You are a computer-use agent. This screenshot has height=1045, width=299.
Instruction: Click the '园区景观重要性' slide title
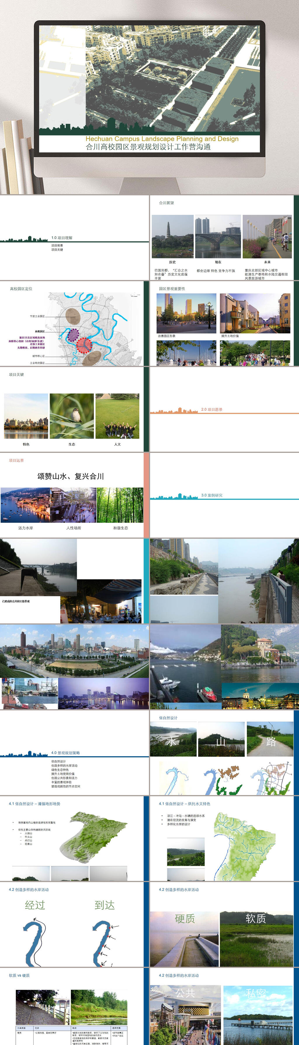point(172,289)
